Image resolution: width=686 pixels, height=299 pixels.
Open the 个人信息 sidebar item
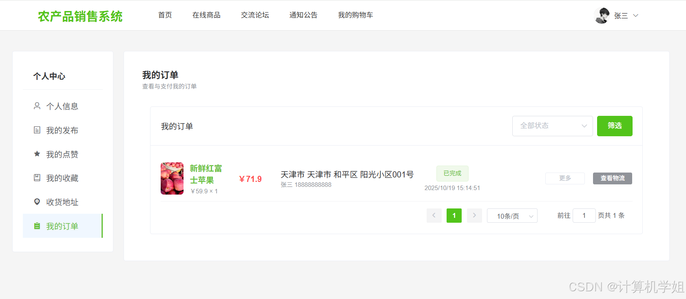[62, 106]
